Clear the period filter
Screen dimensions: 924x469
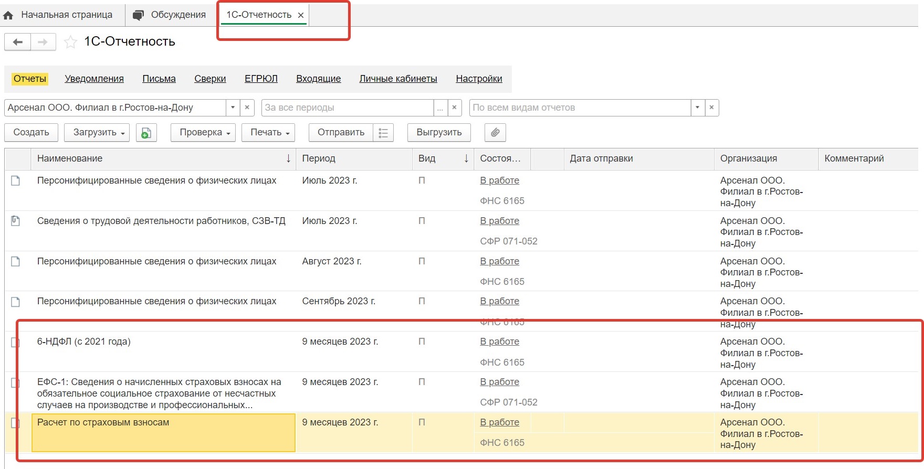(455, 108)
